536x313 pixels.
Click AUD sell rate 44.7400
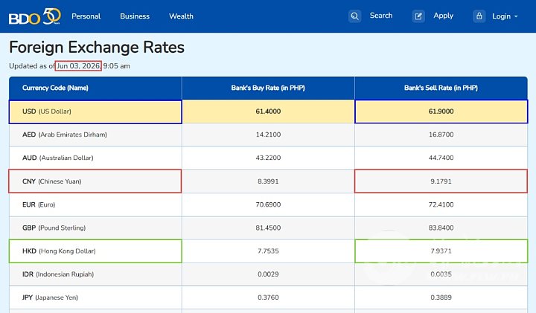tap(441, 158)
